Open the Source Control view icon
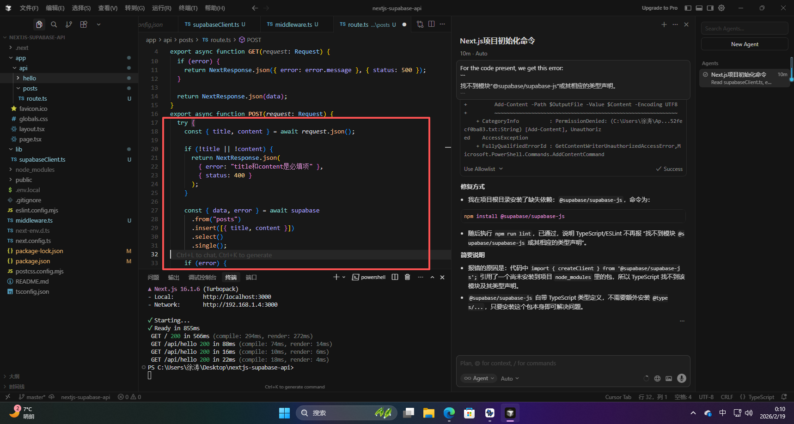 pos(69,24)
